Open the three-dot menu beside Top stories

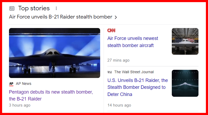(56, 8)
